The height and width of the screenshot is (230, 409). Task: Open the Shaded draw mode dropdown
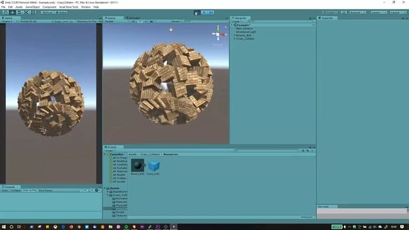(x=116, y=21)
